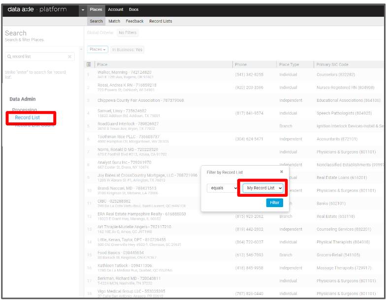Viewport: 386px width, 300px height.
Task: Click the magnifier icon in search field
Action: tap(9, 57)
